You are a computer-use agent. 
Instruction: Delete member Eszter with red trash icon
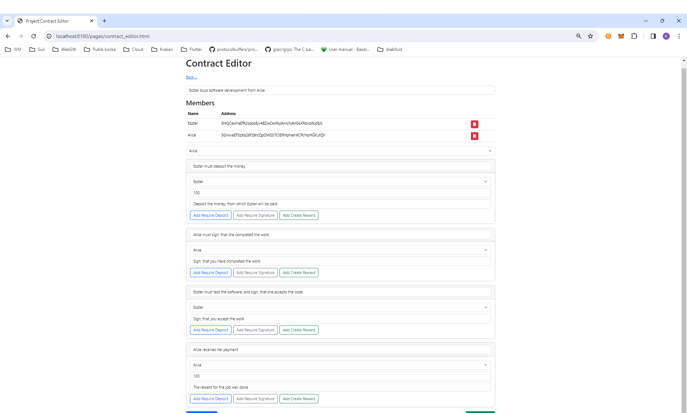(x=474, y=124)
